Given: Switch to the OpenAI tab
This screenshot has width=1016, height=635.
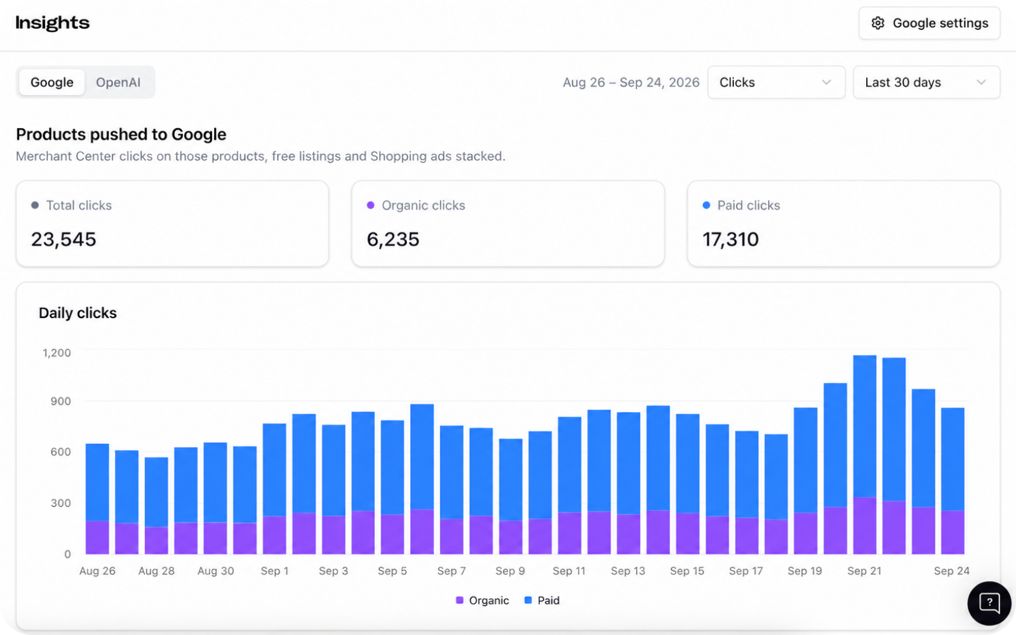Looking at the screenshot, I should coord(118,83).
